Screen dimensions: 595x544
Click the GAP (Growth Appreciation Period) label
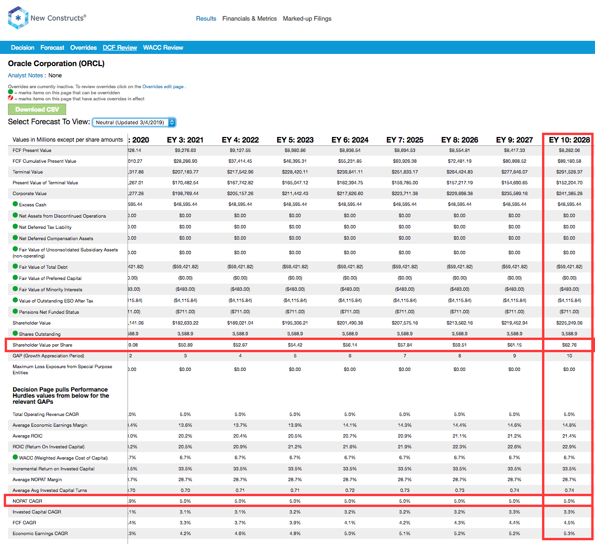48,356
